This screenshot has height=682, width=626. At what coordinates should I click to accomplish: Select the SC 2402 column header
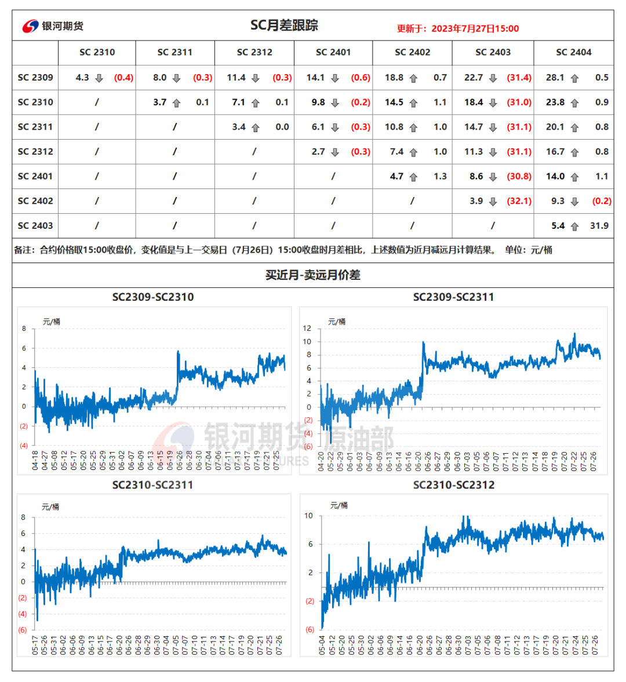click(412, 52)
